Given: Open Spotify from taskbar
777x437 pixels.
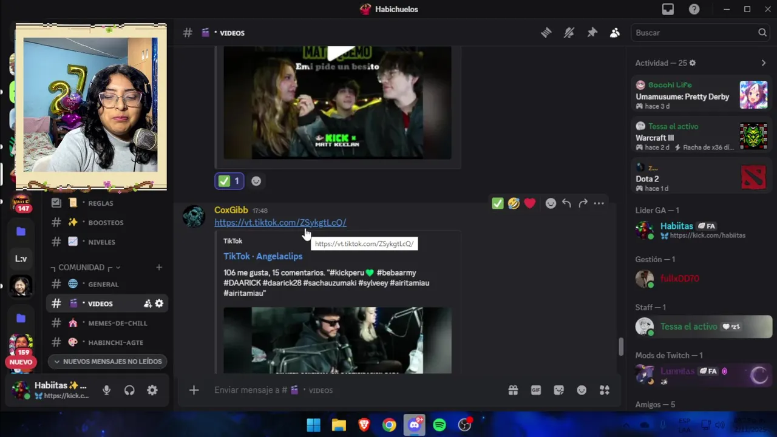Looking at the screenshot, I should [x=439, y=425].
